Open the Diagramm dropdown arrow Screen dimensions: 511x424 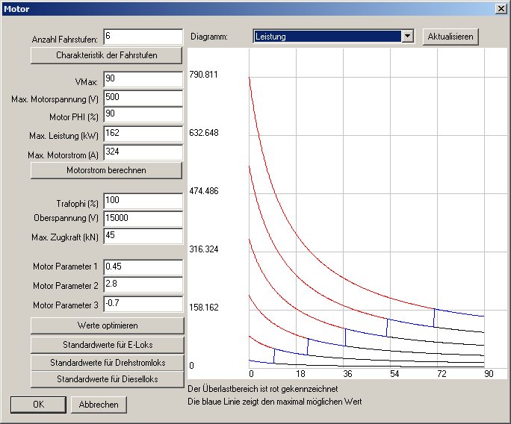click(x=407, y=37)
